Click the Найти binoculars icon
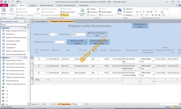Screen dimensions: 181x109 119,10
